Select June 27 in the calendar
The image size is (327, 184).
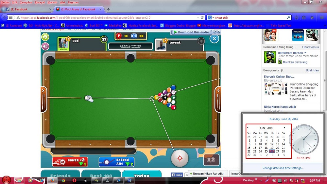point(278,151)
